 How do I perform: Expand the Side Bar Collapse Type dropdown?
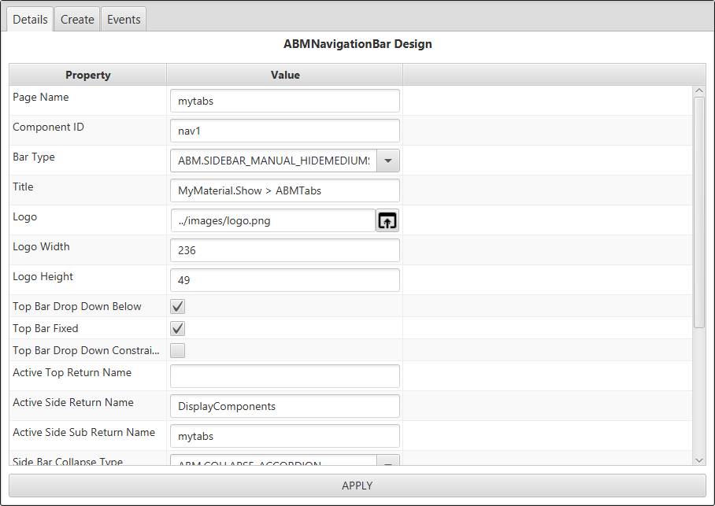[388, 460]
